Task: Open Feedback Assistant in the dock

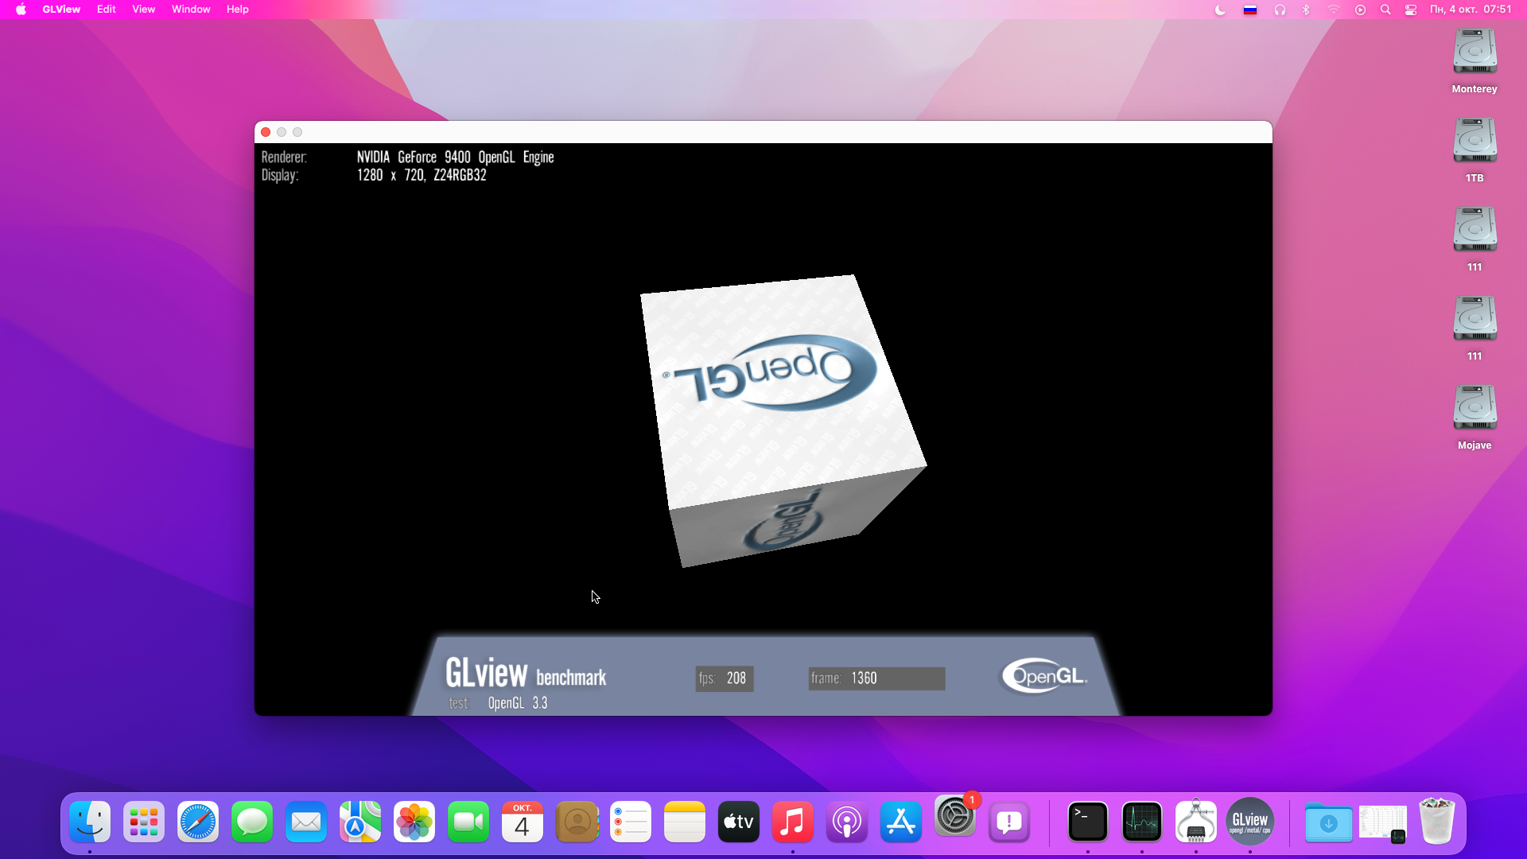Action: click(x=1008, y=822)
